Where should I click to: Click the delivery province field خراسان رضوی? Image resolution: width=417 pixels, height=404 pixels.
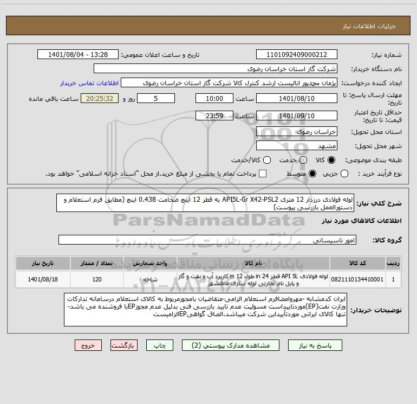click(297, 132)
